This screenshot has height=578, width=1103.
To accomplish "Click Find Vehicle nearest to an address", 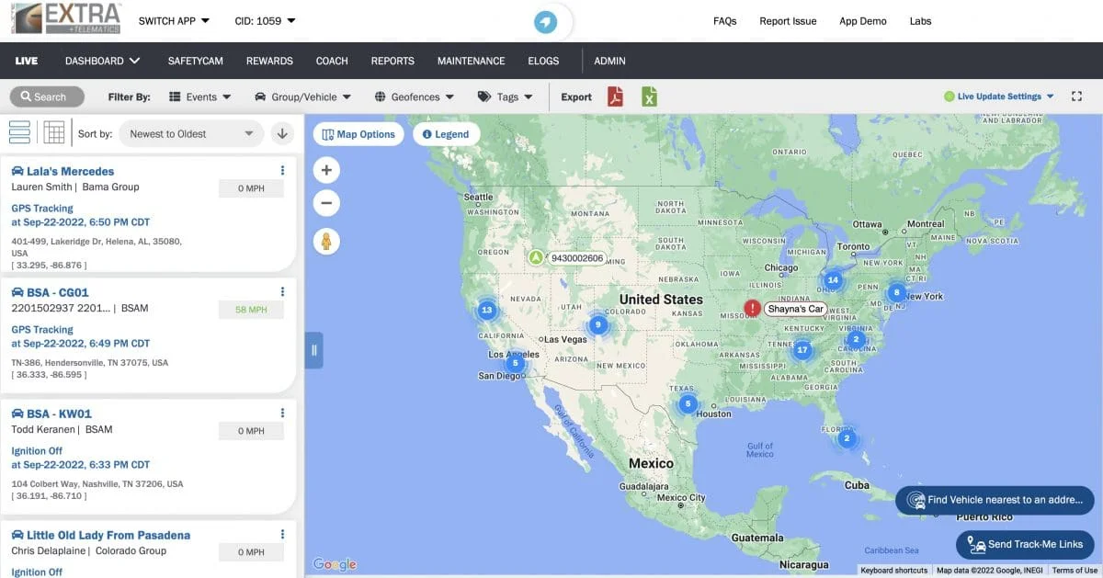I will [x=995, y=501].
